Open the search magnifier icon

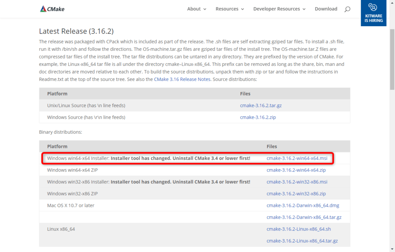tap(348, 9)
